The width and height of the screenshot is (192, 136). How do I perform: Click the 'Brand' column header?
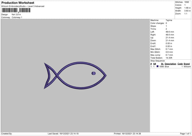tap(187, 64)
